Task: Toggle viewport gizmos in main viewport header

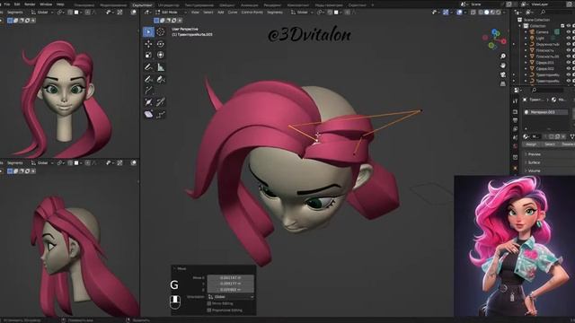Action: coord(446,12)
